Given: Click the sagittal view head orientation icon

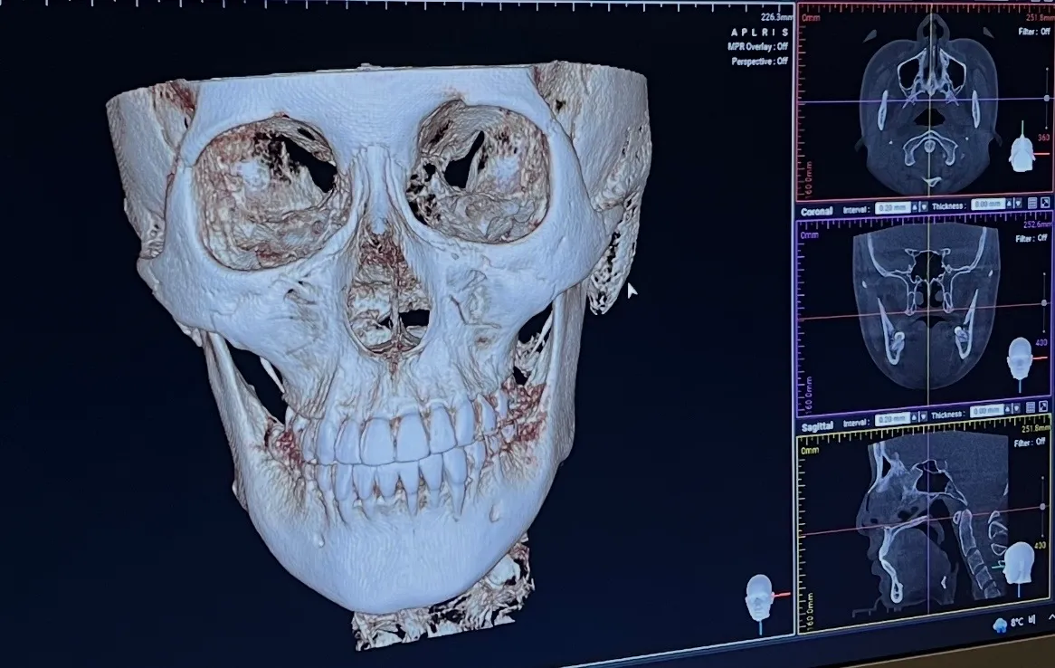Looking at the screenshot, I should click(x=1019, y=564).
